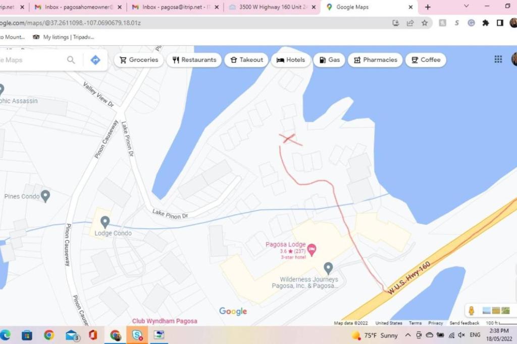Click the share page icon in address bar
Screen dimensions: 517x344
tap(410, 23)
